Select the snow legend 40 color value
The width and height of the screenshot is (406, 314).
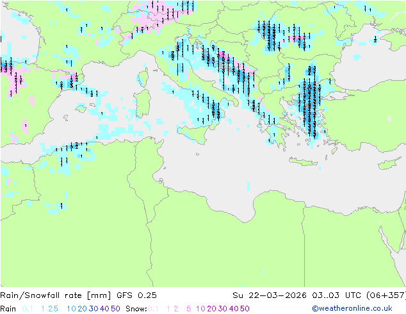234,309
